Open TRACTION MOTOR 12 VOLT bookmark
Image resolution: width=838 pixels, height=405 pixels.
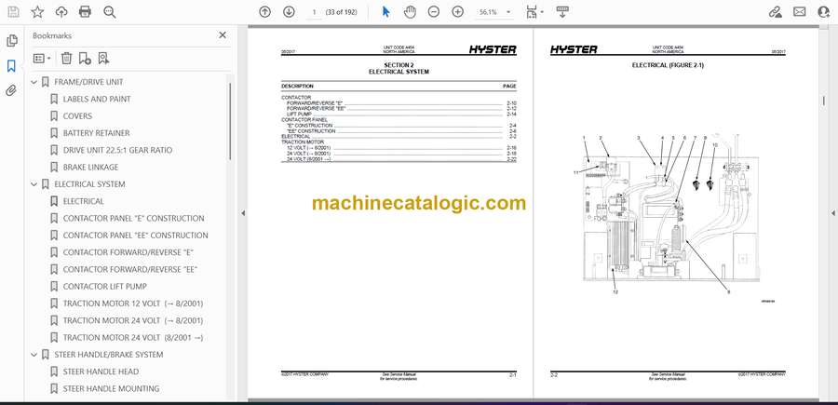[133, 304]
